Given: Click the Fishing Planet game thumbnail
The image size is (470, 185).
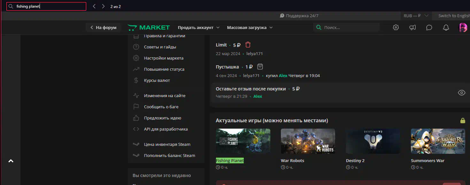Looking at the screenshot, I should point(243,141).
